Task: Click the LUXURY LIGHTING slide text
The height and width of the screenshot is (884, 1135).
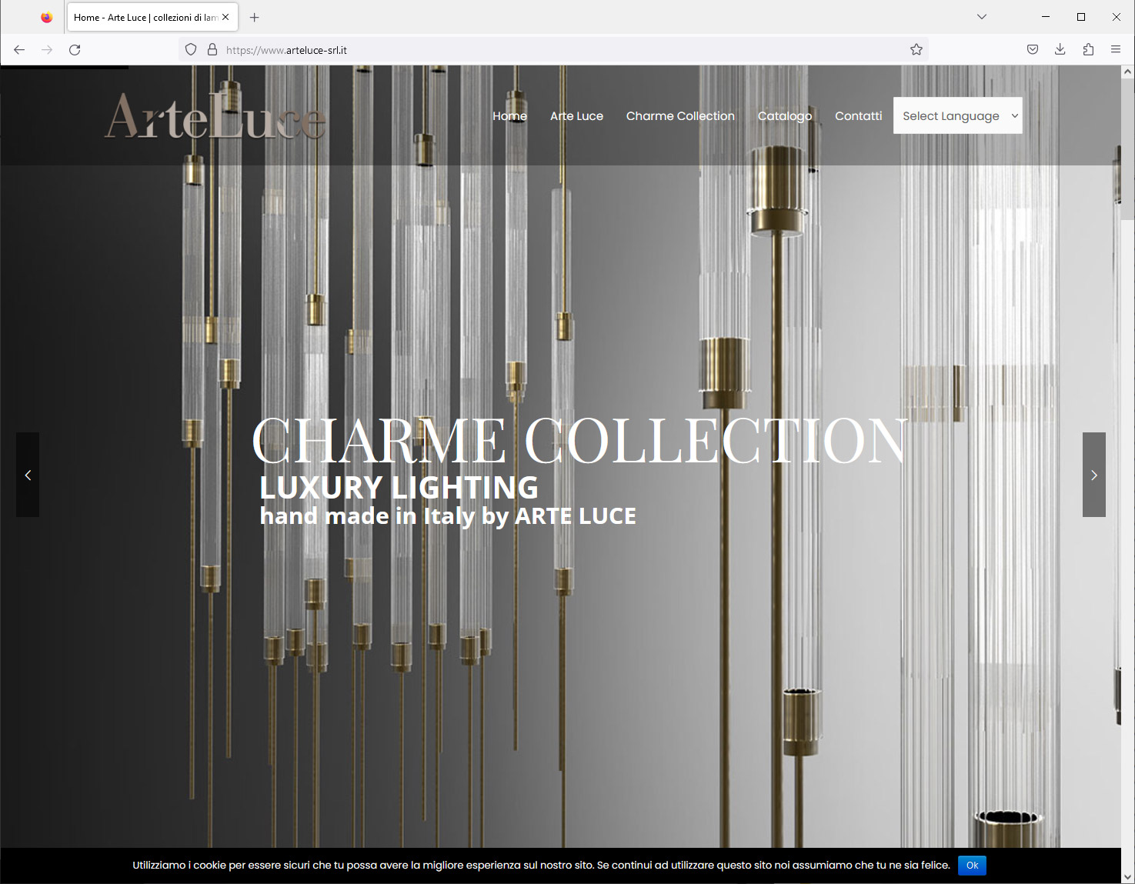Action: 399,488
